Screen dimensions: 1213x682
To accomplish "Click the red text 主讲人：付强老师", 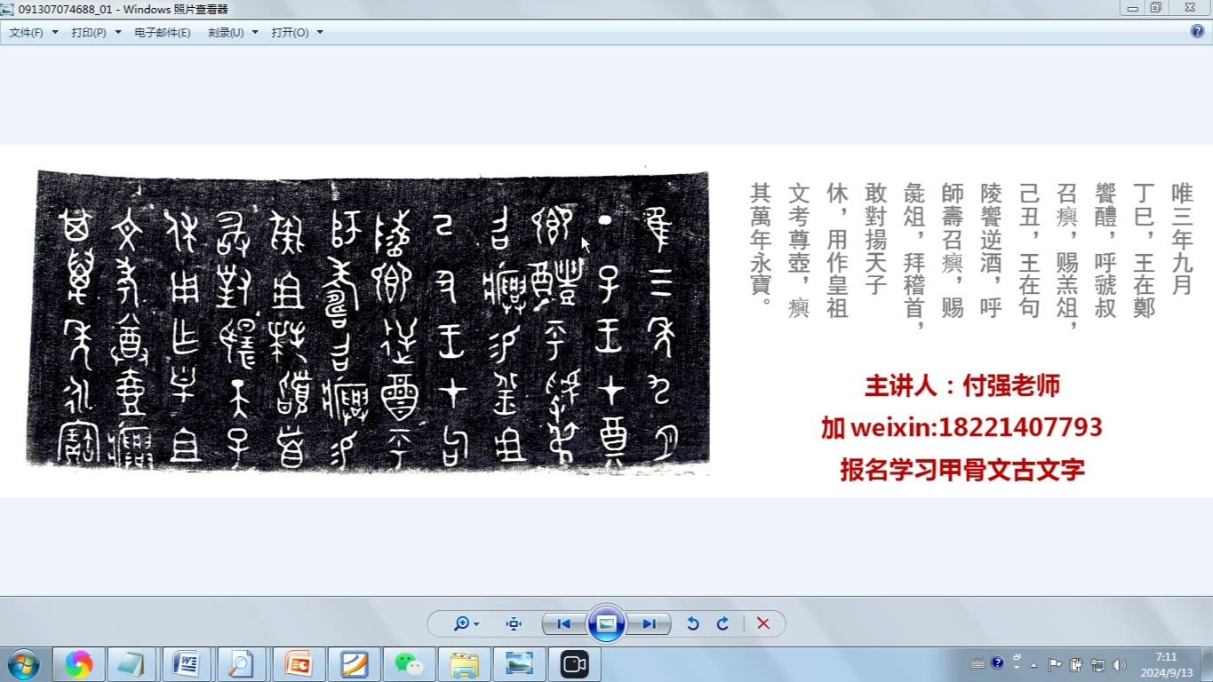I will [x=962, y=385].
